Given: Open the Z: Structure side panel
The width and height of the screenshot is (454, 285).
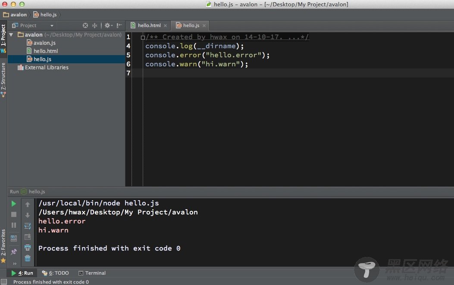Looking at the screenshot, I should pos(3,80).
